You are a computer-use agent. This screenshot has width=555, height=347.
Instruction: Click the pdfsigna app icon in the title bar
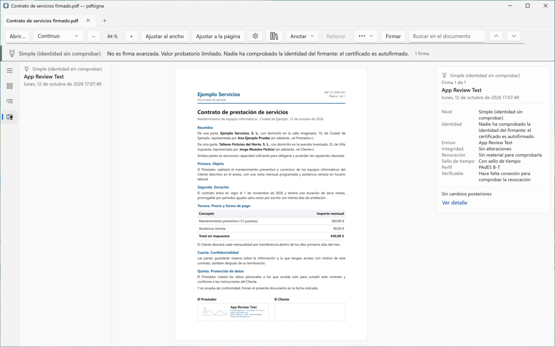(5, 5)
